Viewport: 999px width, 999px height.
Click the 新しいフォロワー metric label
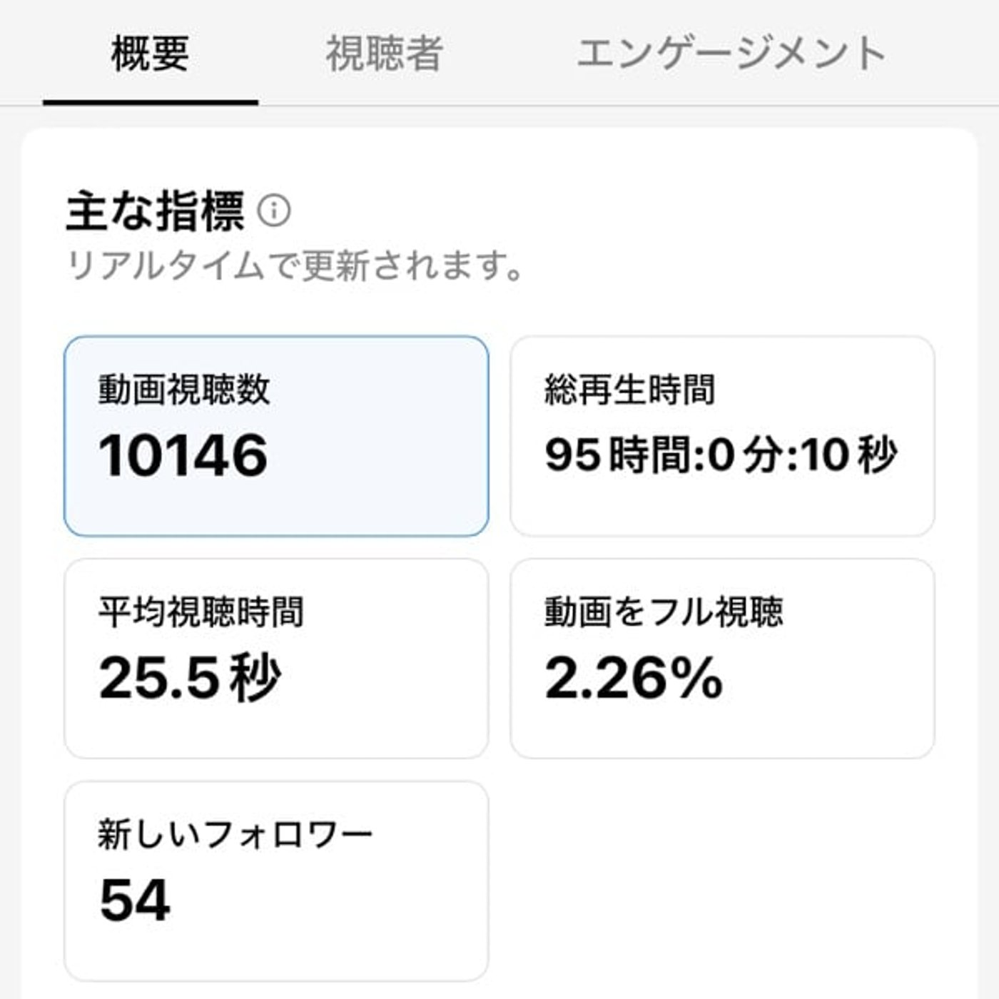click(235, 834)
